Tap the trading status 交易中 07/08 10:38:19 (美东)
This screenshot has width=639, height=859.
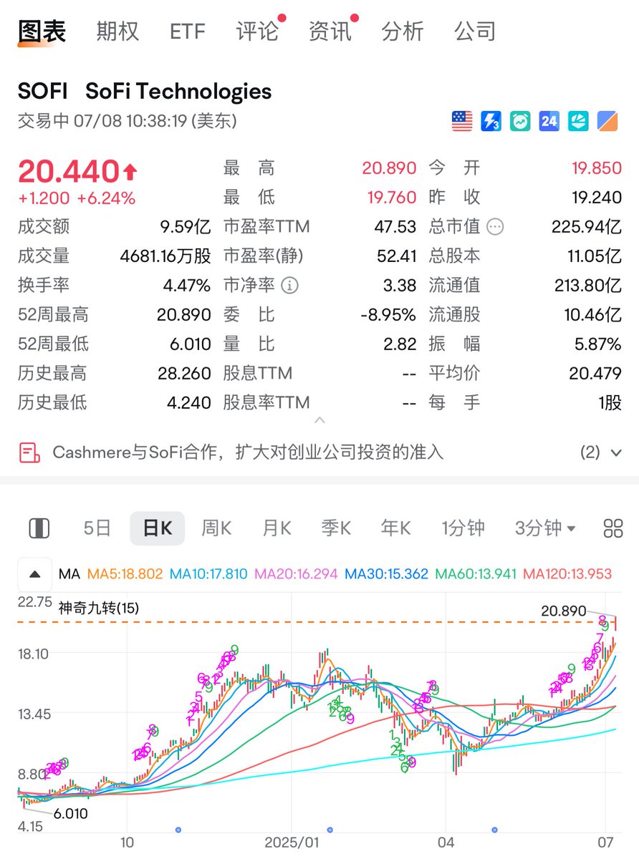[x=128, y=121]
